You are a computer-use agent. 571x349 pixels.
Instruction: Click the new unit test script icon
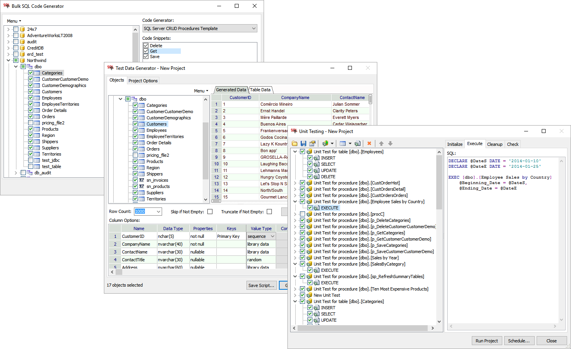click(357, 143)
